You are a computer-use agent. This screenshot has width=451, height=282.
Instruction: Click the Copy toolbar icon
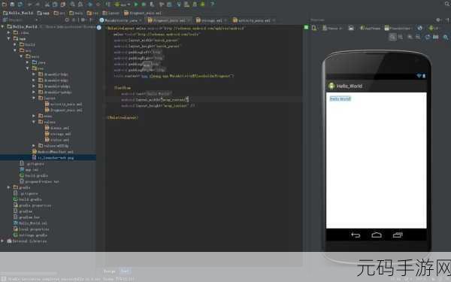pos(55,5)
